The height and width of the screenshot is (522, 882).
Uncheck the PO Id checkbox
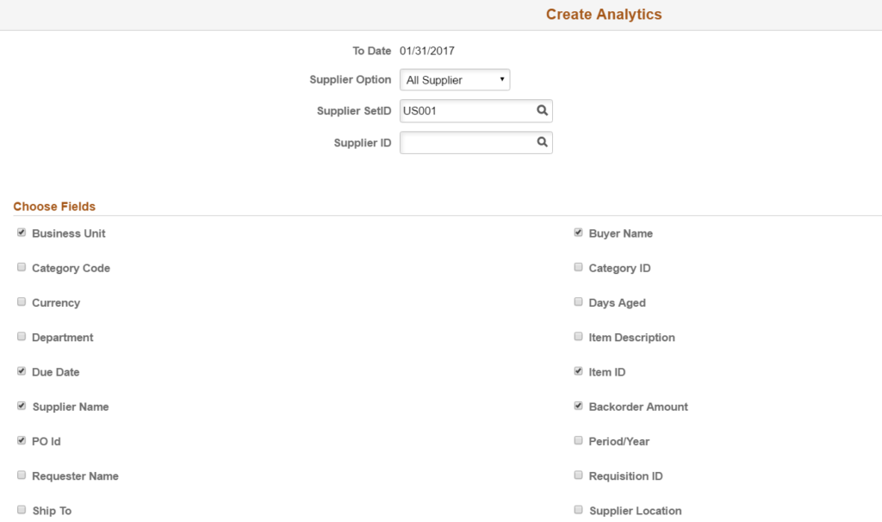point(21,439)
